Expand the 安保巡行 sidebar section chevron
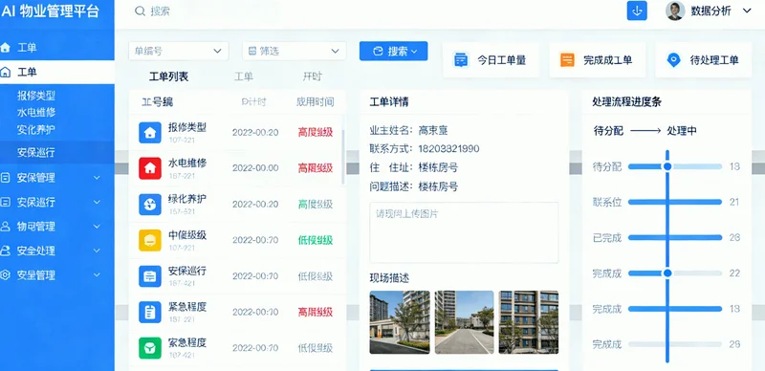Screen dimensions: 765x371 [97, 202]
